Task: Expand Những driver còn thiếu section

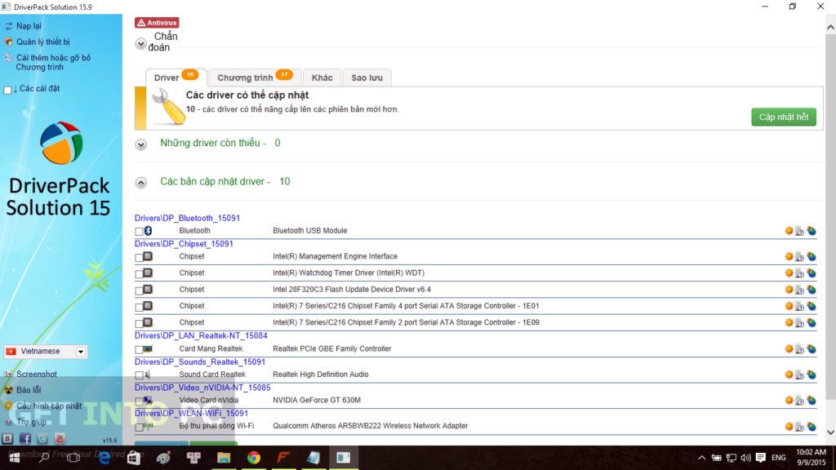Action: (140, 144)
